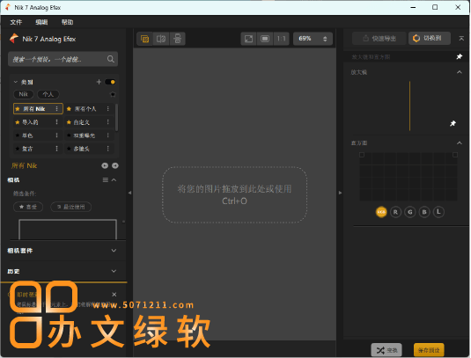Select the L luminance histogram channel
Viewport: 471px width, 358px height.
(438, 212)
